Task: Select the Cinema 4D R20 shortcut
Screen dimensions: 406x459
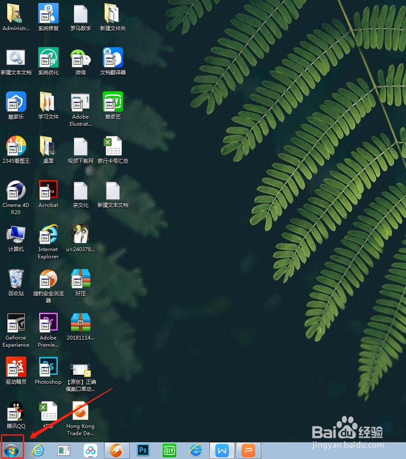Action: pos(16,198)
